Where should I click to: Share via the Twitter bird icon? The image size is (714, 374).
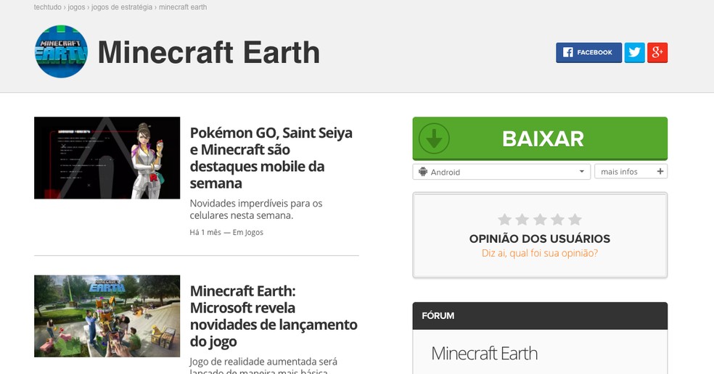tap(634, 52)
